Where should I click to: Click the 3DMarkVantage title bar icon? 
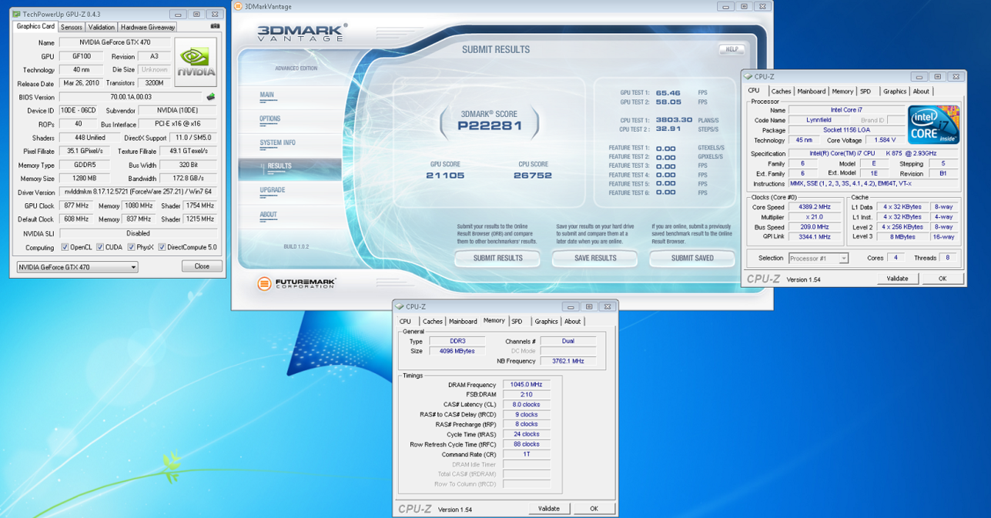(x=239, y=7)
